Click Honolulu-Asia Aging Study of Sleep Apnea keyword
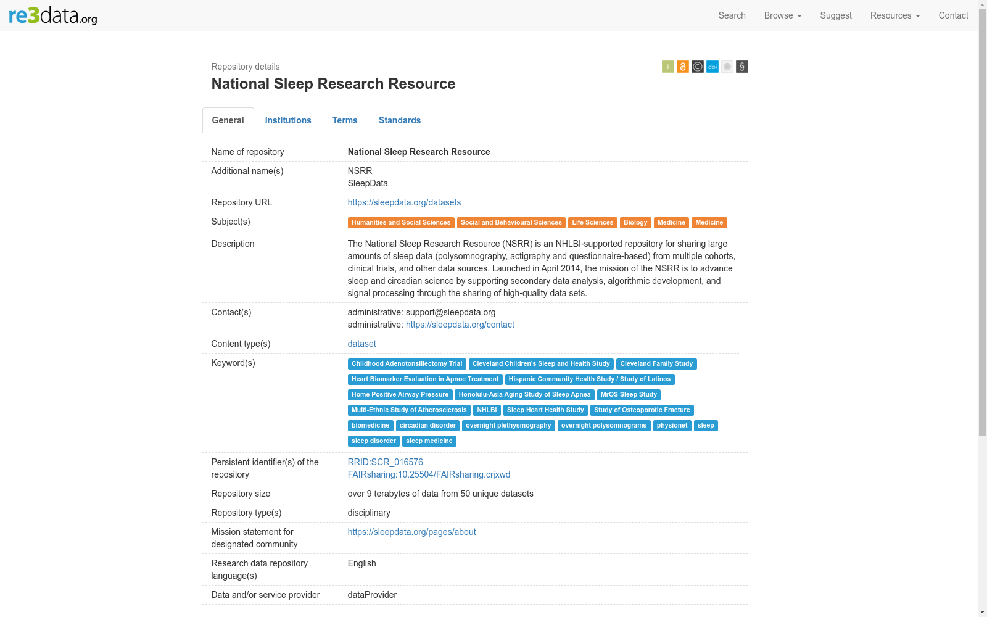987x617 pixels. click(x=525, y=395)
